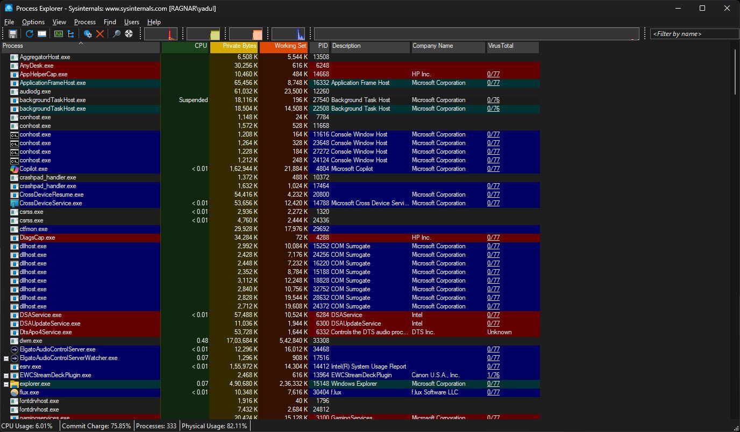
Task: Select the DiagsCap.exe process row
Action: tap(269, 237)
